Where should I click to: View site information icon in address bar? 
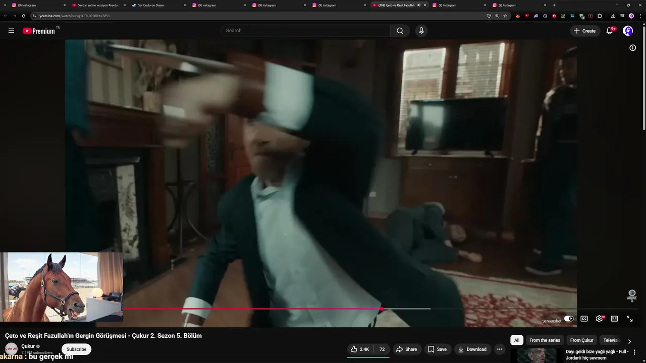pyautogui.click(x=34, y=16)
